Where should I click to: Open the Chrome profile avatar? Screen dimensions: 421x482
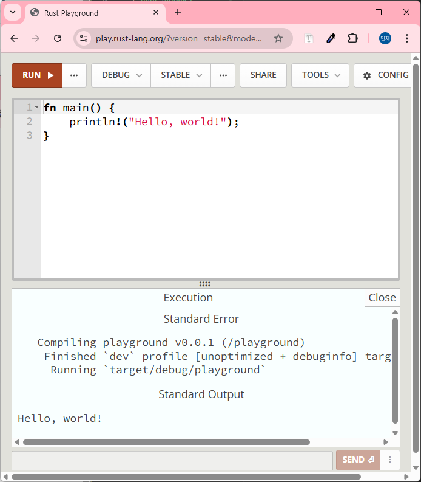coord(385,38)
